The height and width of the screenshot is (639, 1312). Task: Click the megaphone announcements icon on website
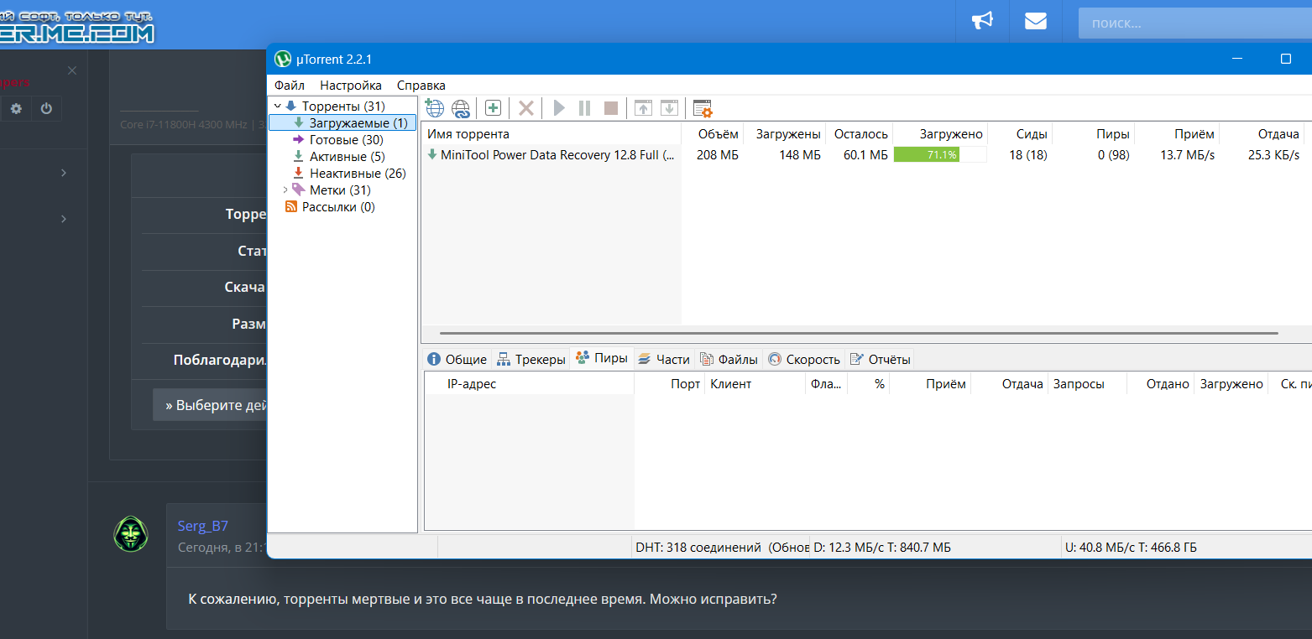[x=982, y=21]
